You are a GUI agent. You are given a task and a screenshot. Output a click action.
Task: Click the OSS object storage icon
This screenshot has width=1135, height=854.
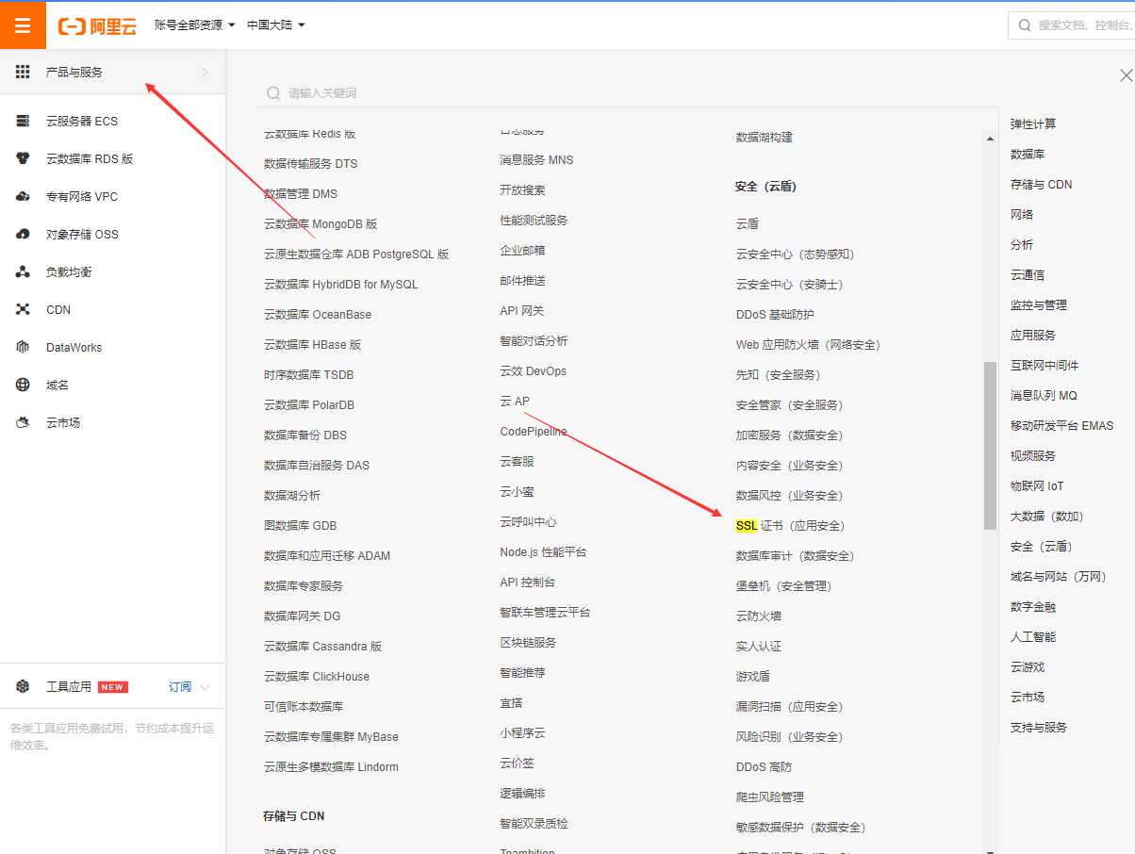click(24, 234)
